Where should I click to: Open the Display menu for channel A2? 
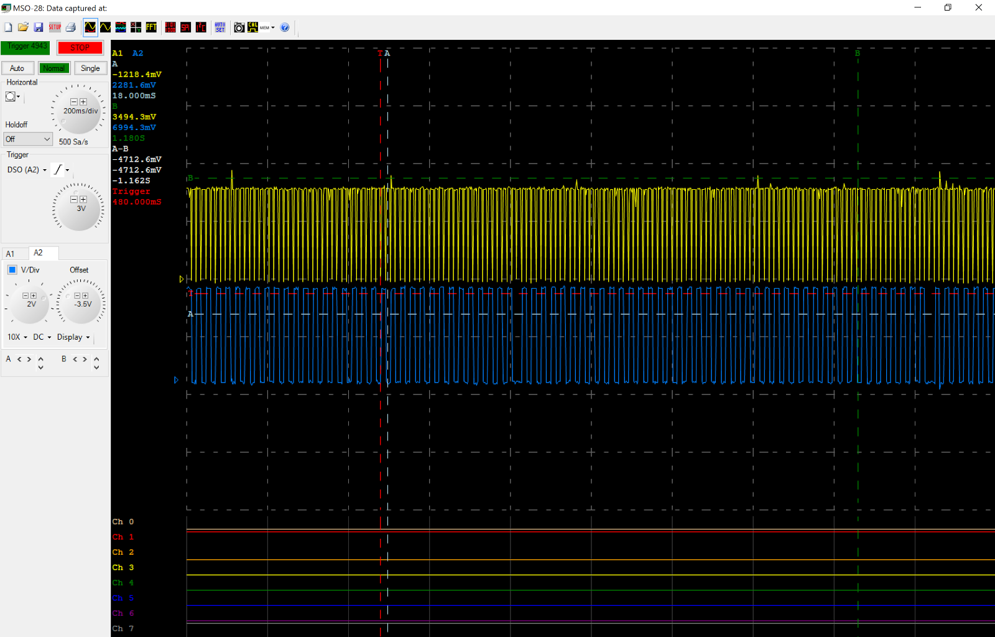[73, 337]
